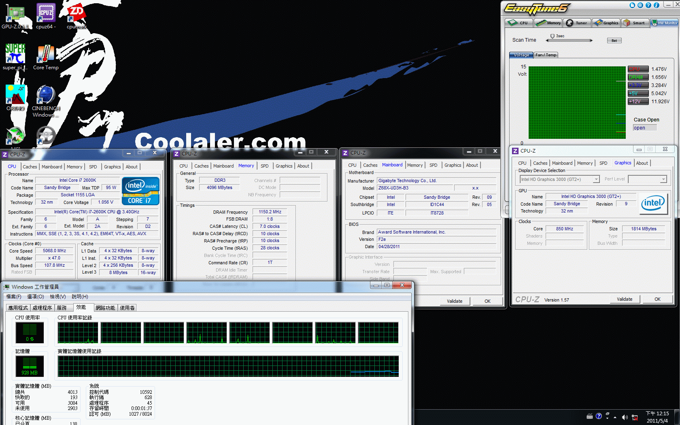Select the EasyTune6 HW Monitor tab
Viewport: 680px width, 425px height.
tap(664, 23)
